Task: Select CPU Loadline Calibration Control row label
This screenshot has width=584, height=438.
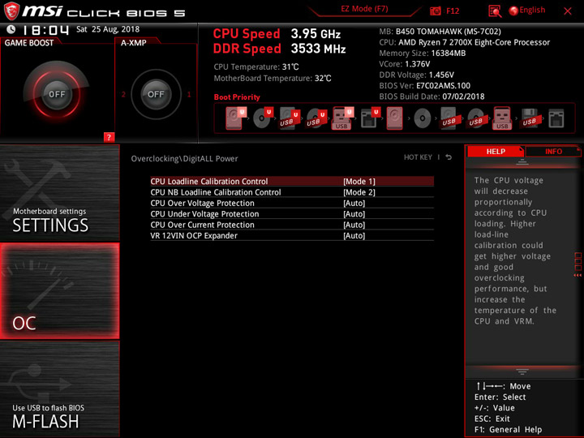Action: 209,182
